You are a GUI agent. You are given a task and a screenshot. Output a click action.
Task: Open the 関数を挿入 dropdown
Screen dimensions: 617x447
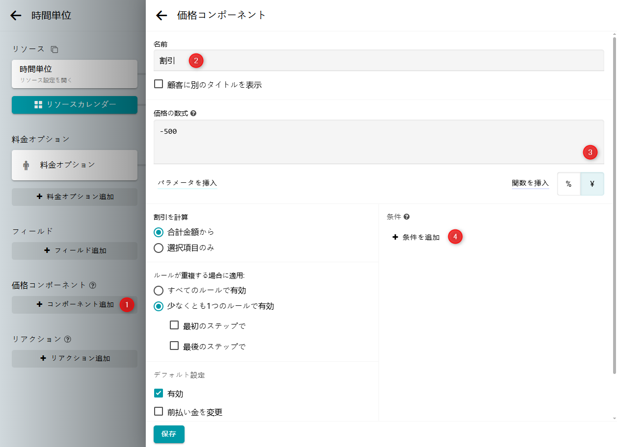pyautogui.click(x=530, y=183)
